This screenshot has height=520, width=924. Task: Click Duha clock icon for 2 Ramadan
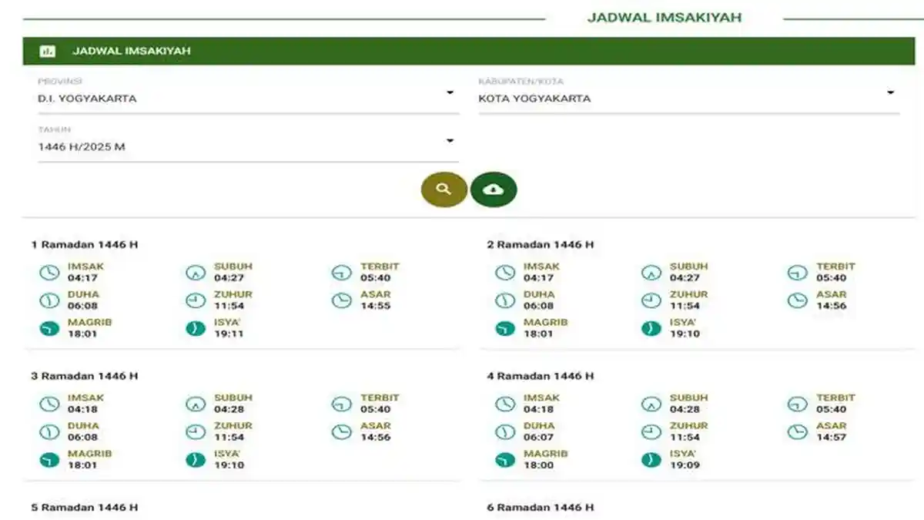click(x=505, y=300)
